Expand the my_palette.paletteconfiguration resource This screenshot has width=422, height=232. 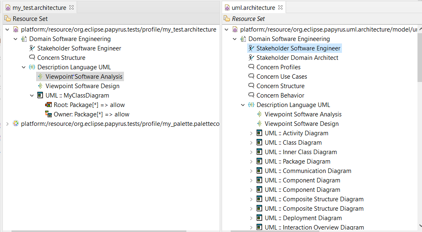tap(7, 124)
